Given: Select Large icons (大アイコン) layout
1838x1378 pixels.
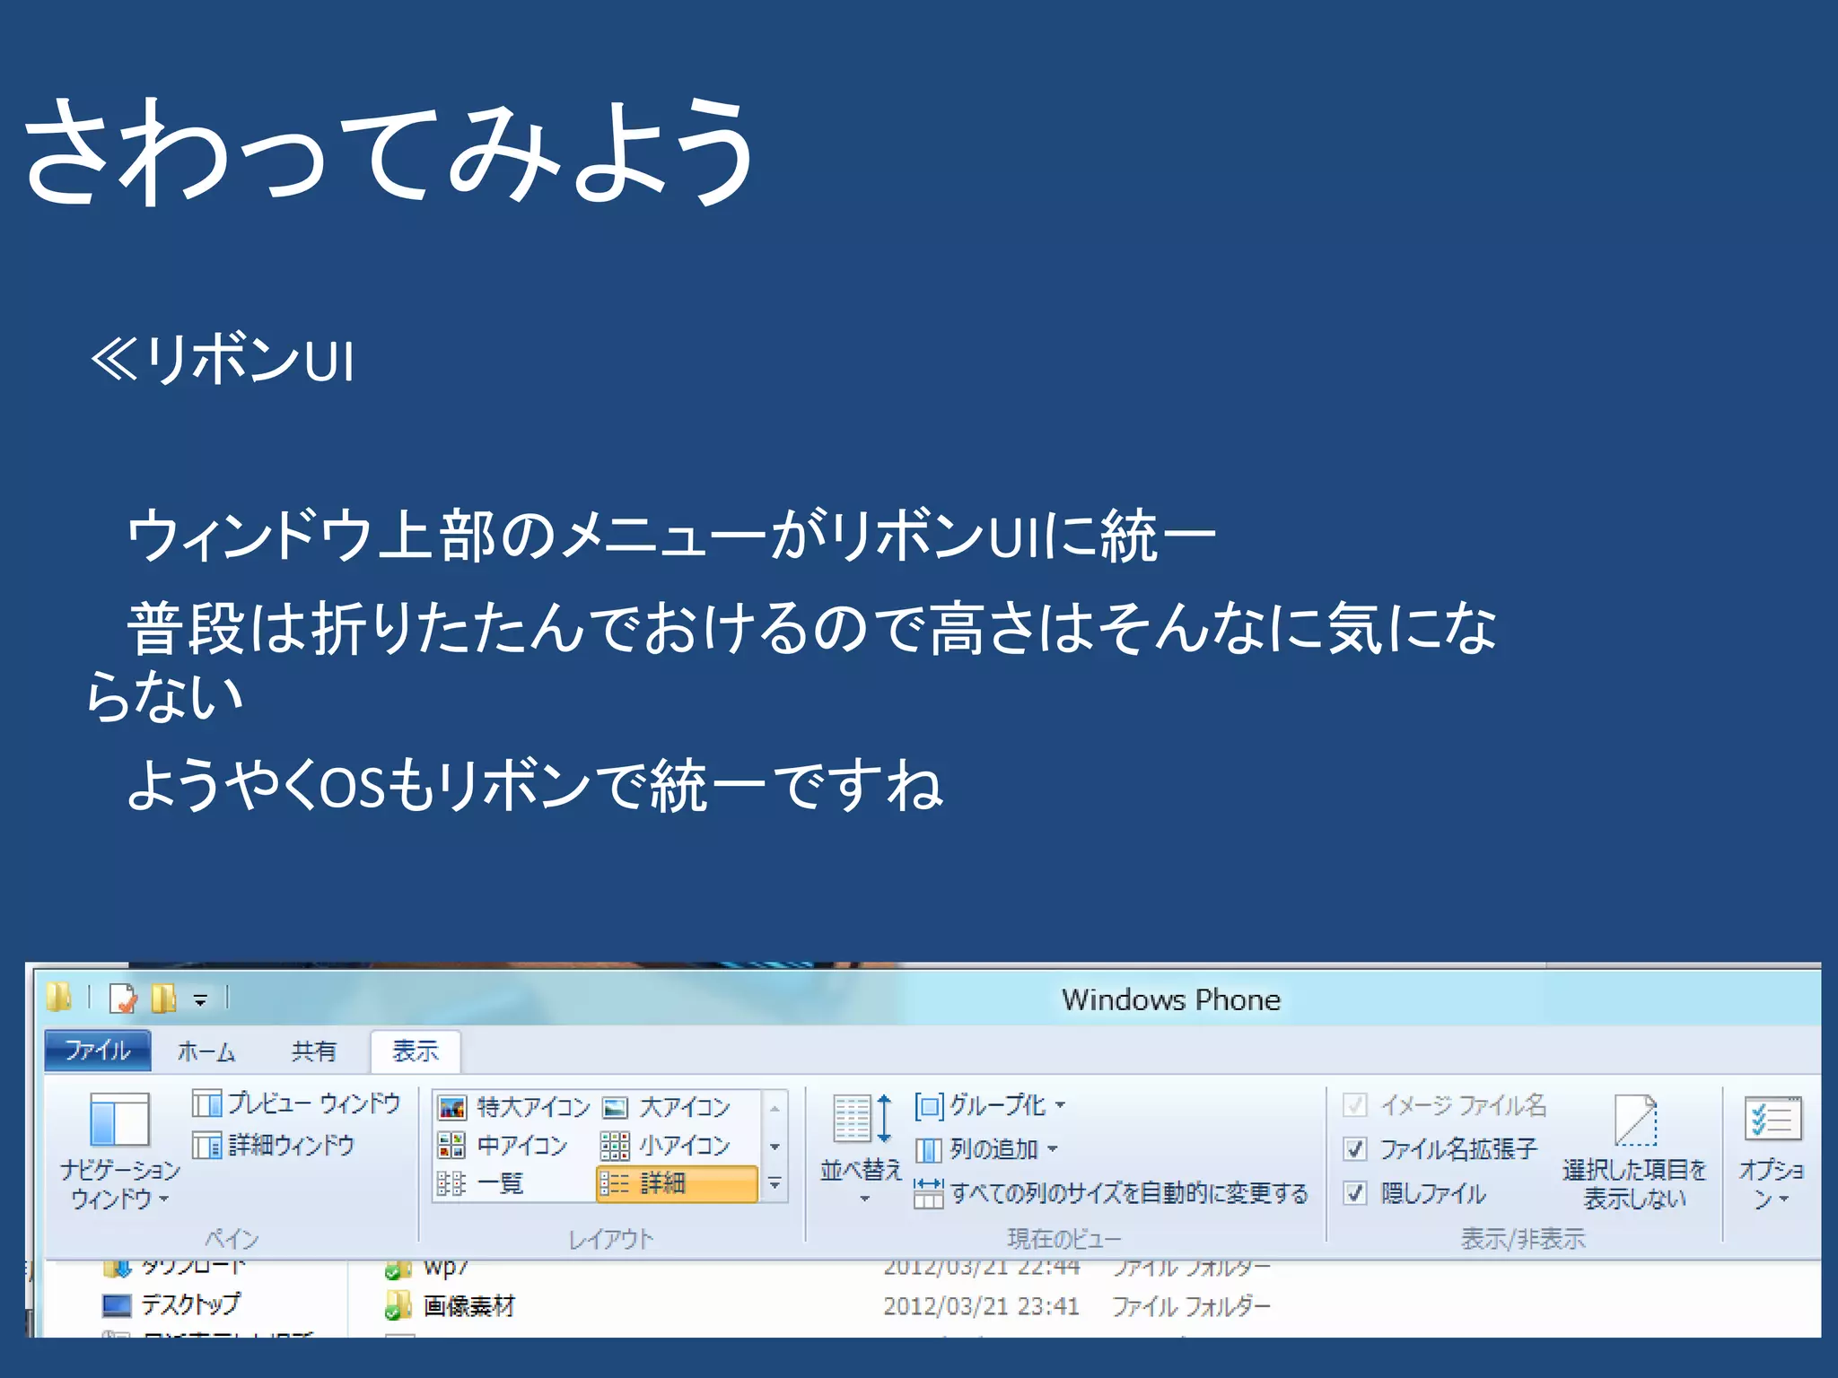Looking at the screenshot, I should pyautogui.click(x=666, y=1107).
